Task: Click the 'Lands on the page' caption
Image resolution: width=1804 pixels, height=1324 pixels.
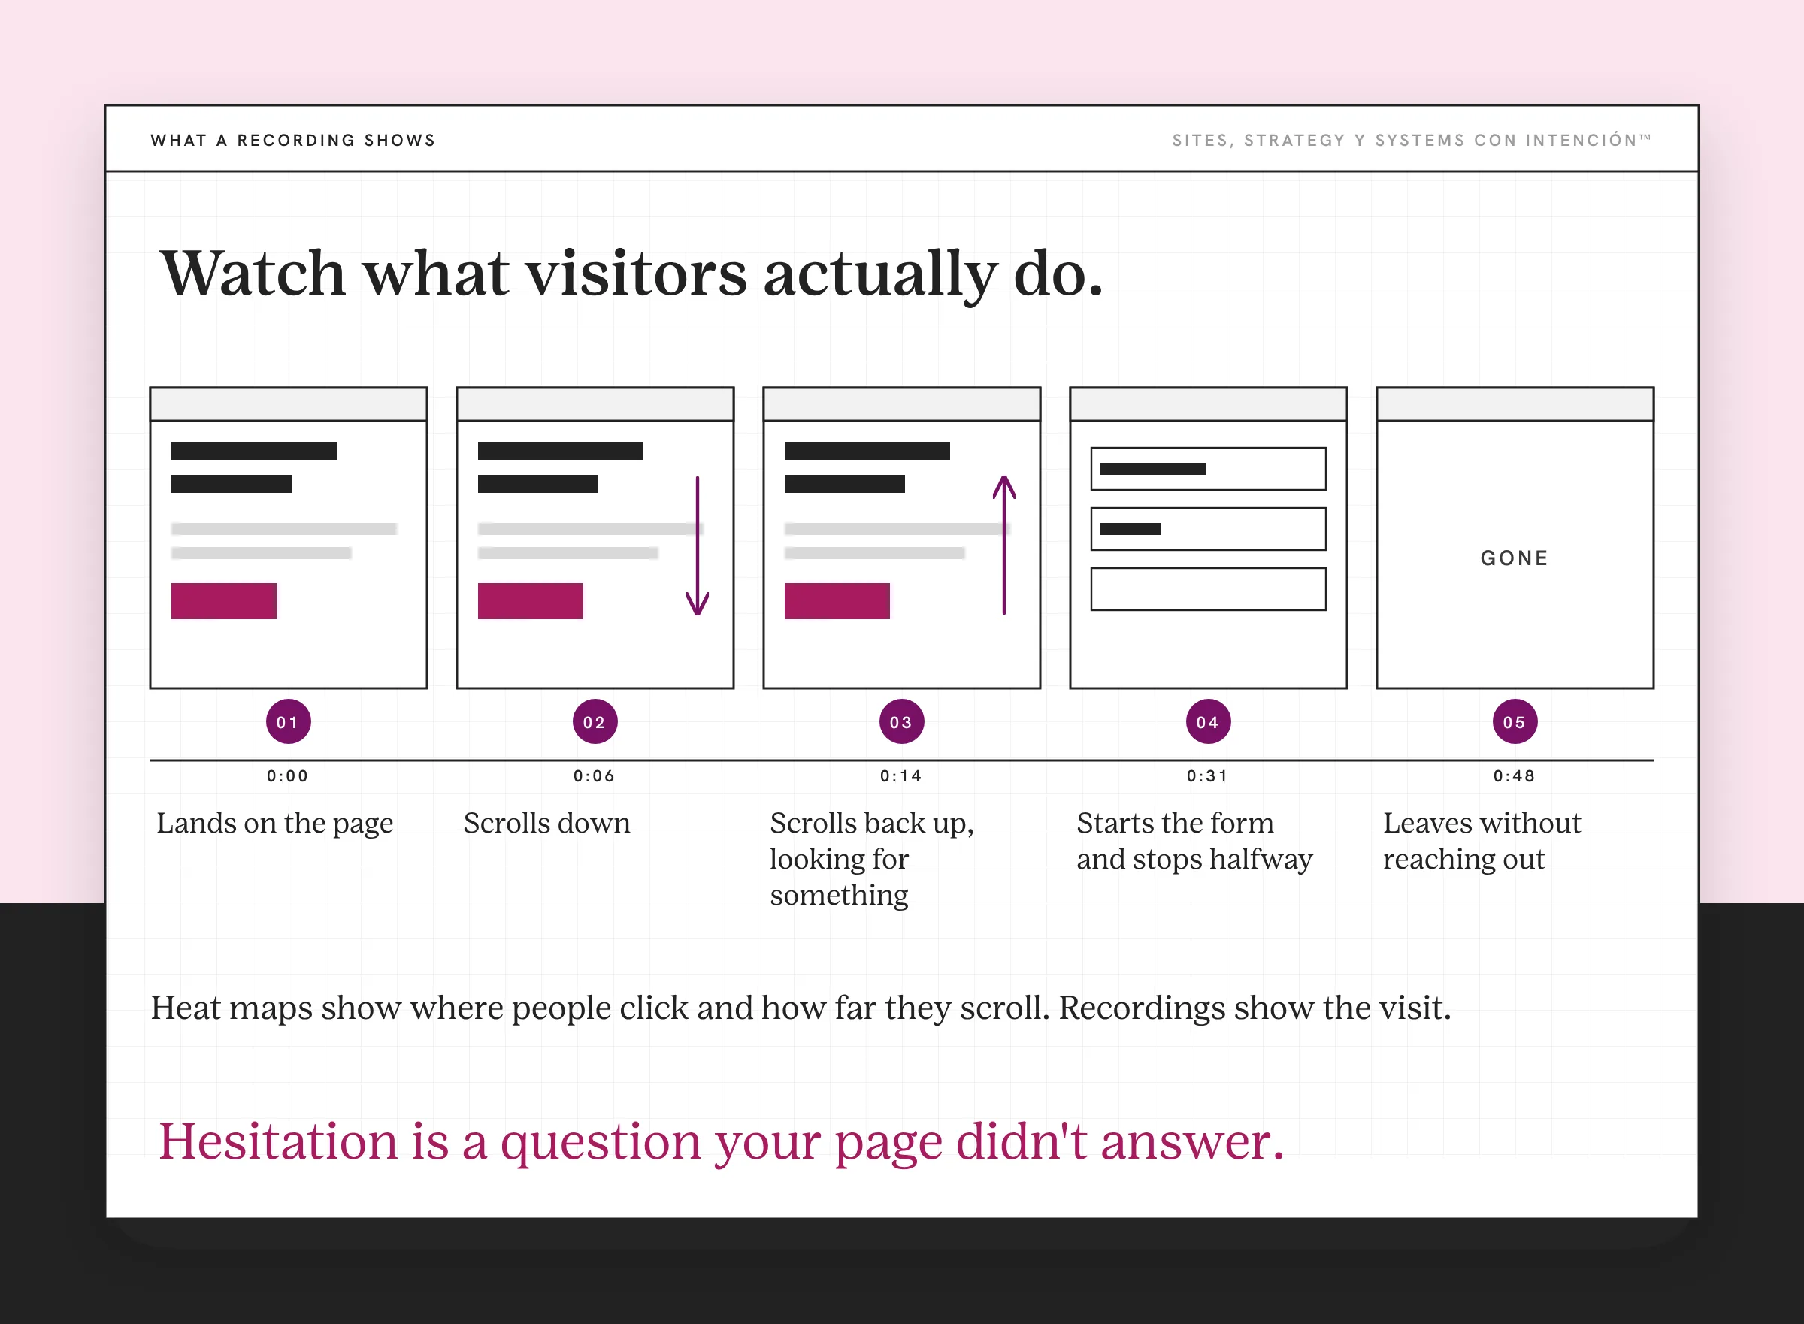Action: click(x=275, y=824)
